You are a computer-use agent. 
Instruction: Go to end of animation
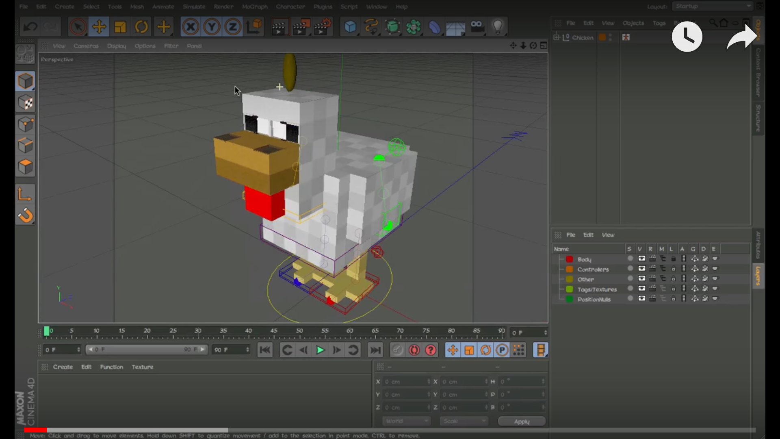375,350
